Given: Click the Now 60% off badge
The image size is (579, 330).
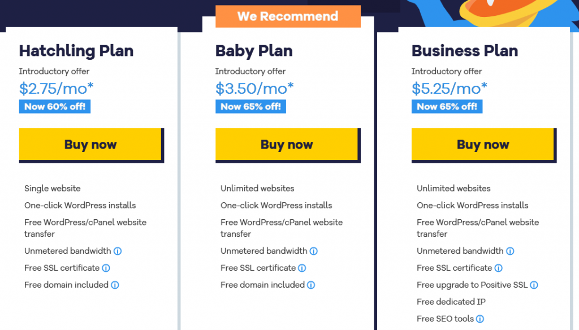Looking at the screenshot, I should tap(54, 106).
